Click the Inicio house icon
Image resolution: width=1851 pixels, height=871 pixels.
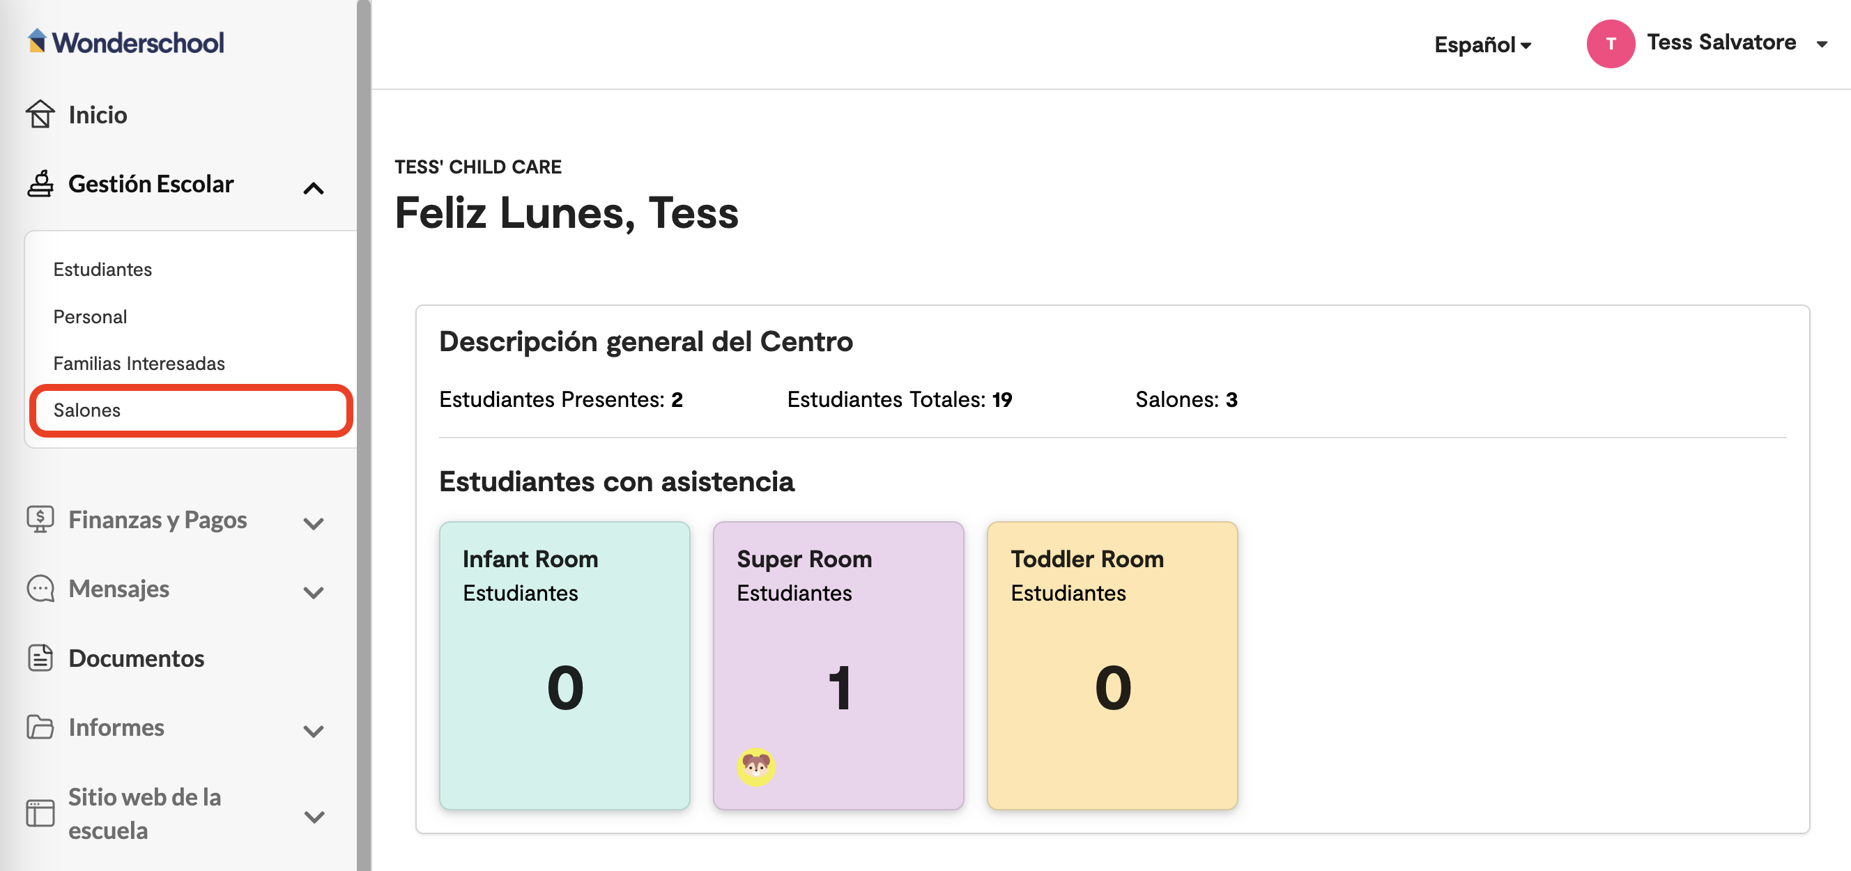40,114
